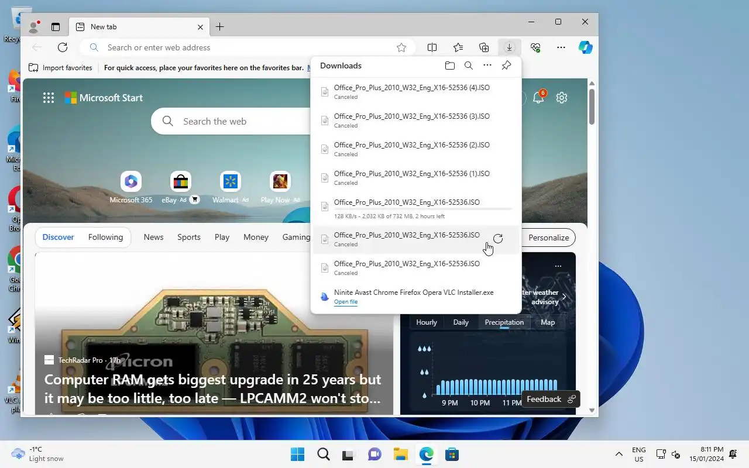749x468 pixels.
Task: Open Microsoft 365 quick link
Action: tap(131, 188)
